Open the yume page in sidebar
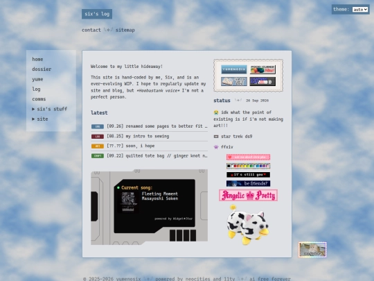 point(37,79)
